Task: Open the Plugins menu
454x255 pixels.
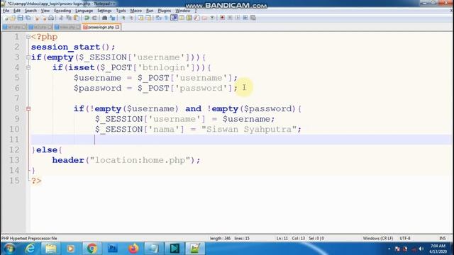Action: 164,11
